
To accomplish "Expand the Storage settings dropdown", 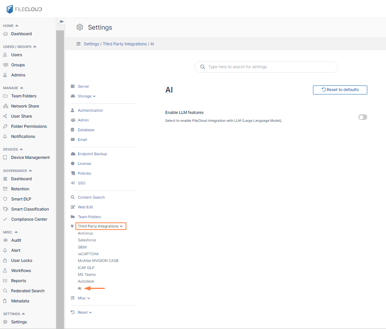I will (x=86, y=96).
